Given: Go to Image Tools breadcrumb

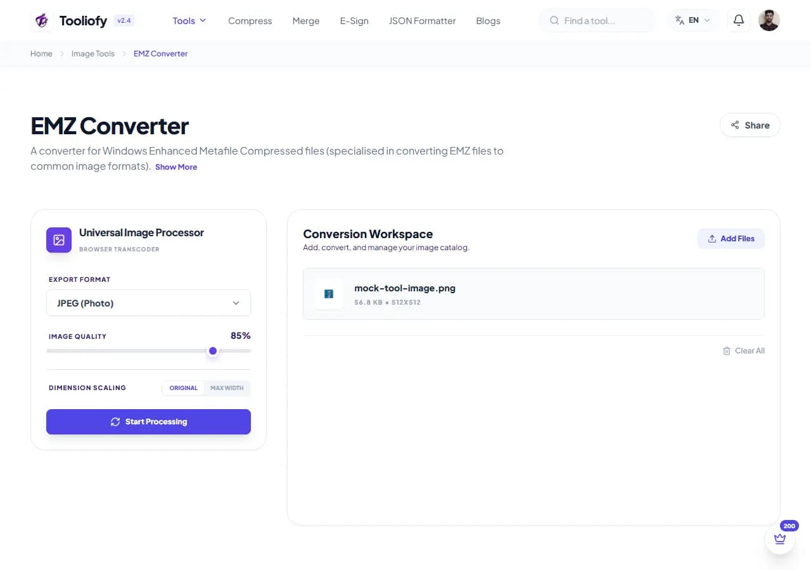Looking at the screenshot, I should [x=93, y=54].
